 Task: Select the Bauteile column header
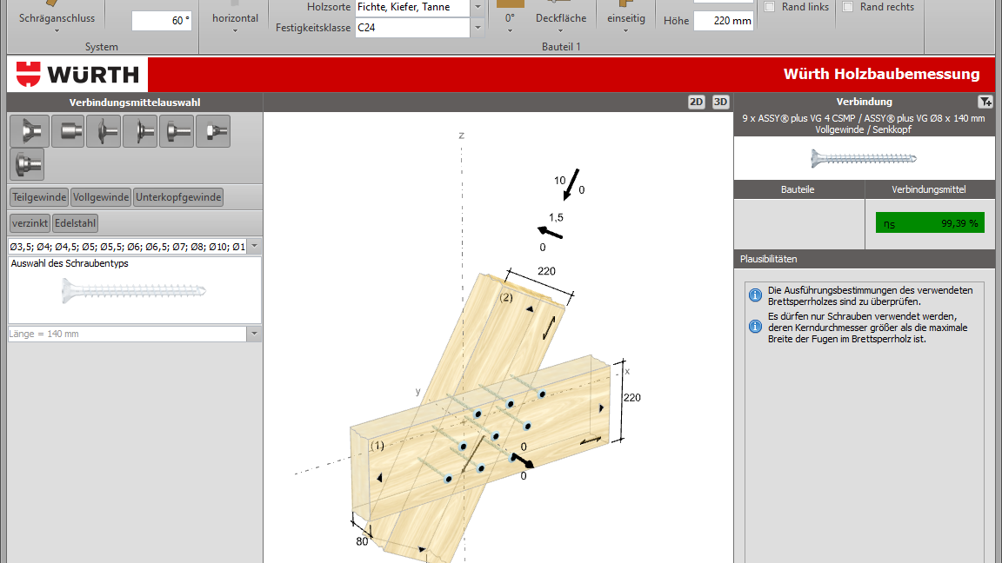coord(798,189)
